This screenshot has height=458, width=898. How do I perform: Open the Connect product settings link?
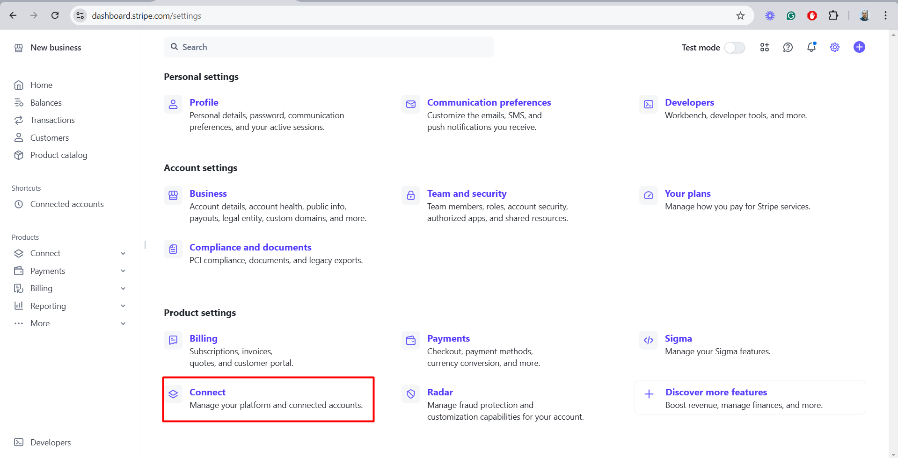(x=207, y=392)
